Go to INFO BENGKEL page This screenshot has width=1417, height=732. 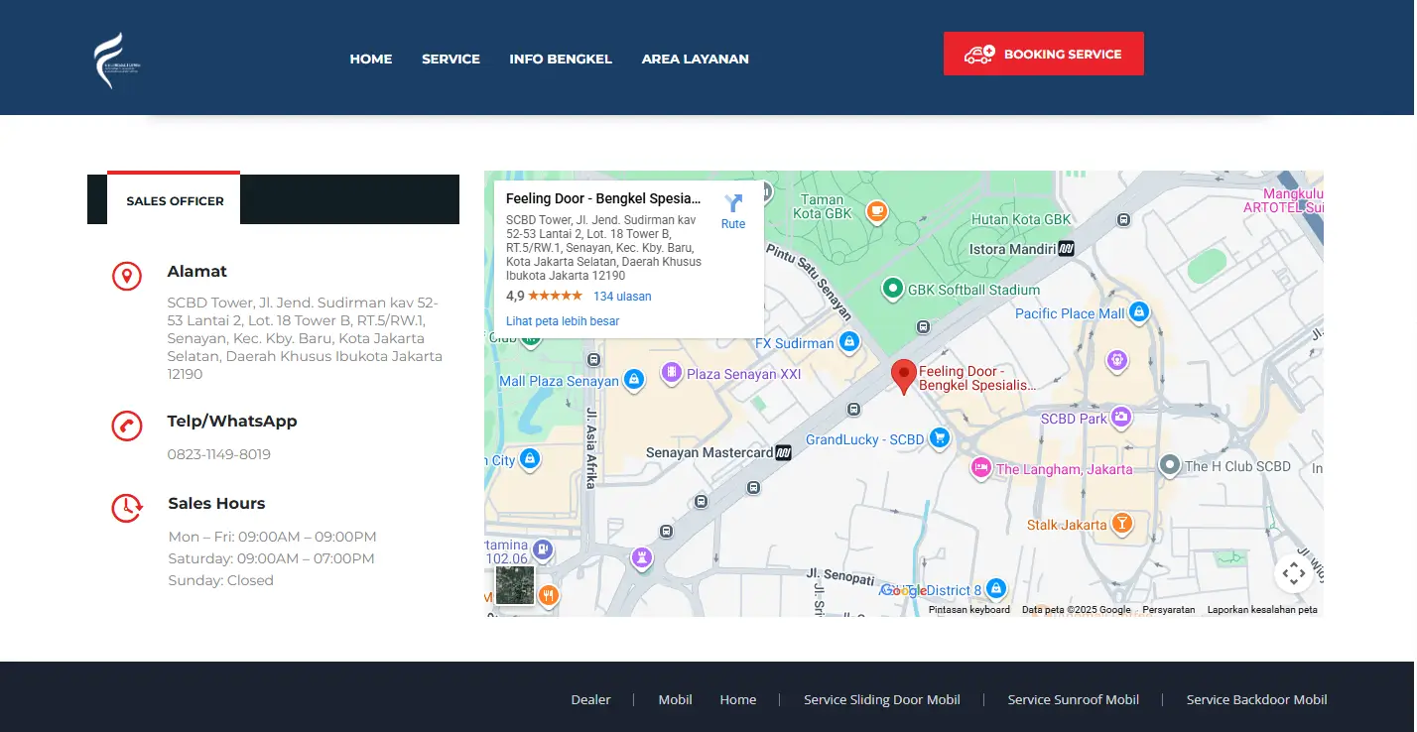[x=561, y=59]
